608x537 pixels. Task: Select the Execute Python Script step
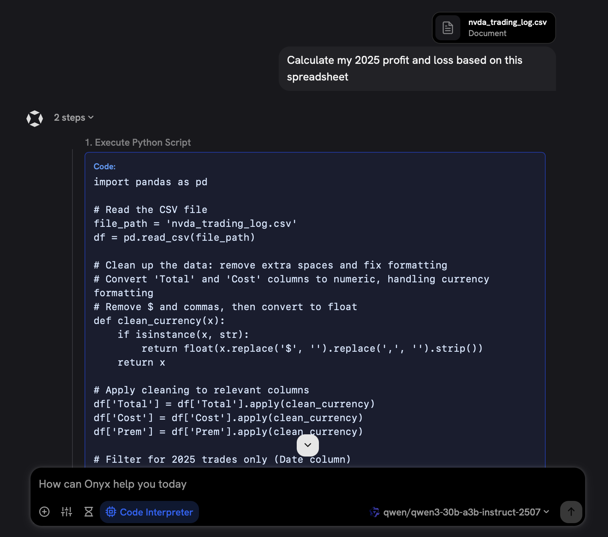pyautogui.click(x=138, y=142)
